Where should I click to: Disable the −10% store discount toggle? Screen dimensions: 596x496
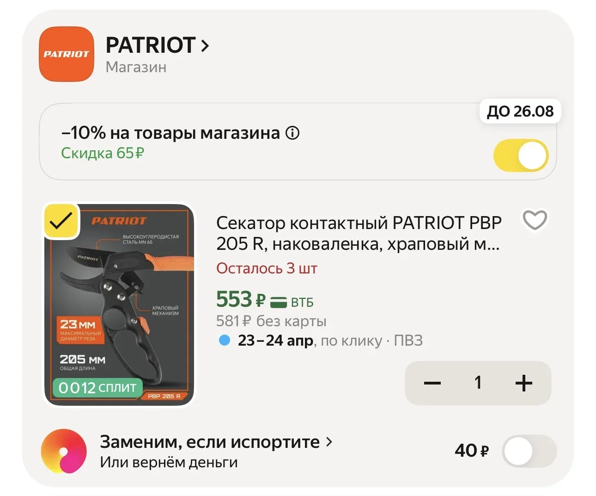point(521,155)
